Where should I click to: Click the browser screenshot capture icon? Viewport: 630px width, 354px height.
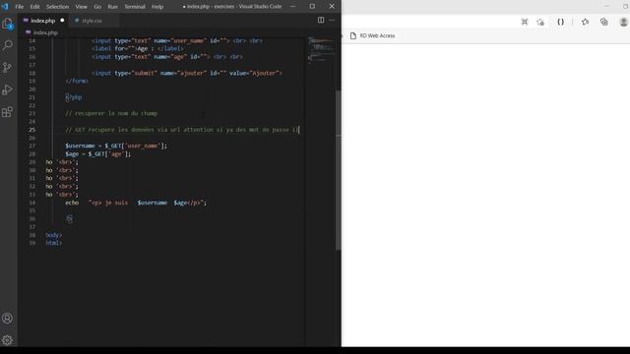point(525,22)
